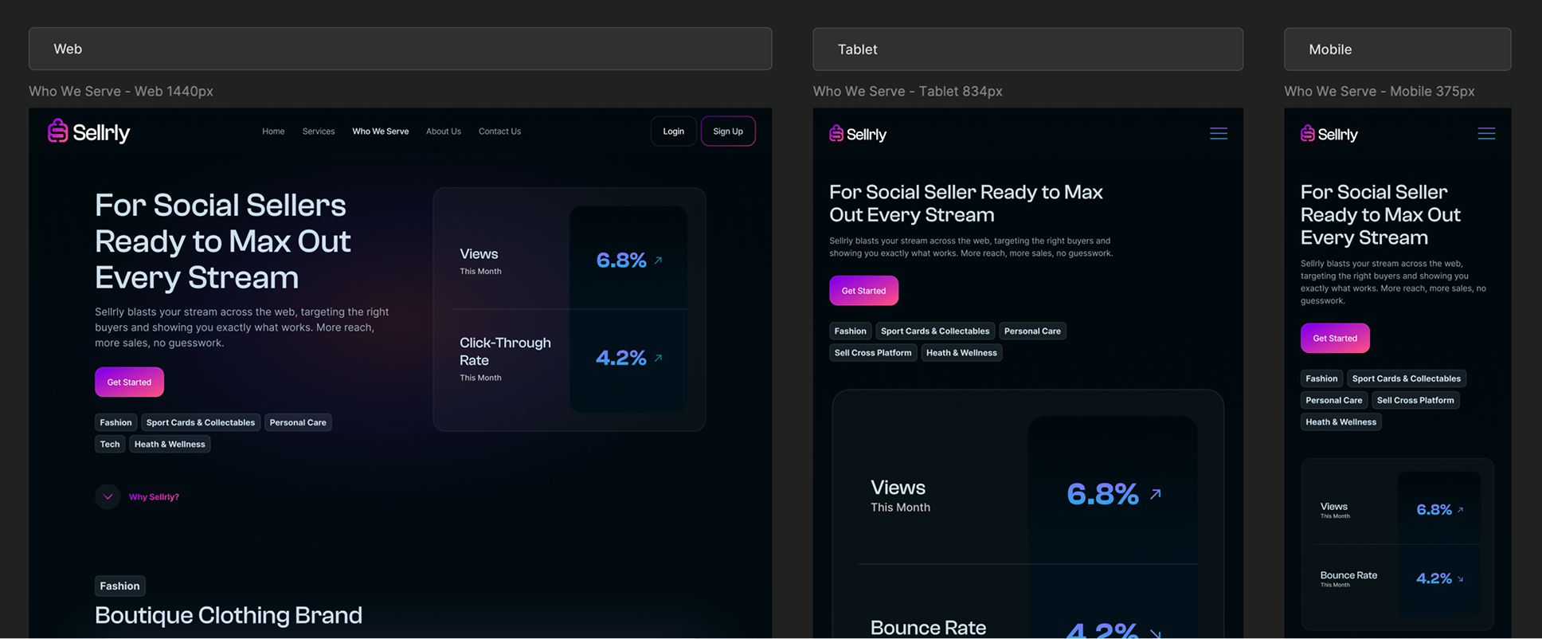The height and width of the screenshot is (639, 1542).
Task: Click the 4.2% value in Mobile card
Action: tap(1434, 579)
